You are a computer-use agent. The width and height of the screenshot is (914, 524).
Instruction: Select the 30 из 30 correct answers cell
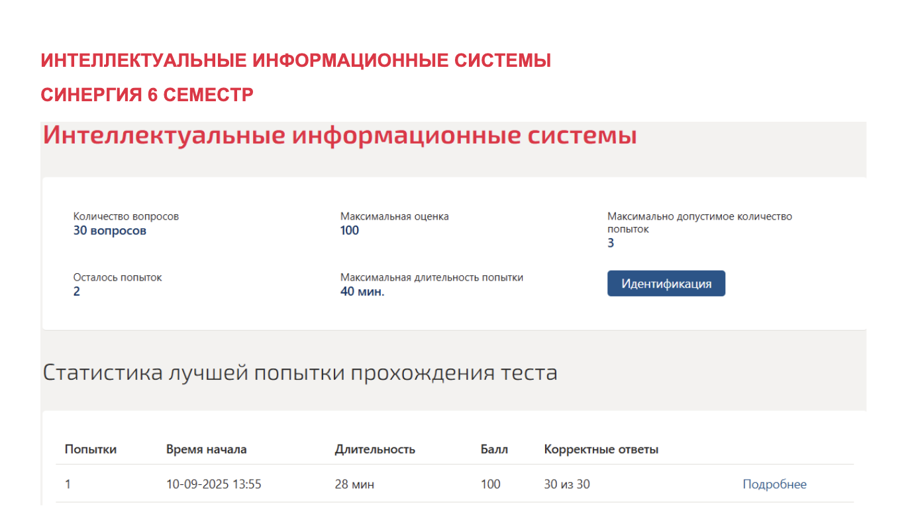tap(566, 484)
